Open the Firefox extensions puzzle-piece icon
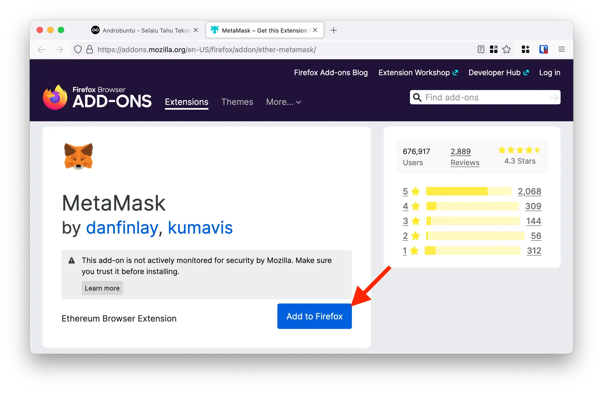Image resolution: width=603 pixels, height=393 pixels. click(x=525, y=49)
